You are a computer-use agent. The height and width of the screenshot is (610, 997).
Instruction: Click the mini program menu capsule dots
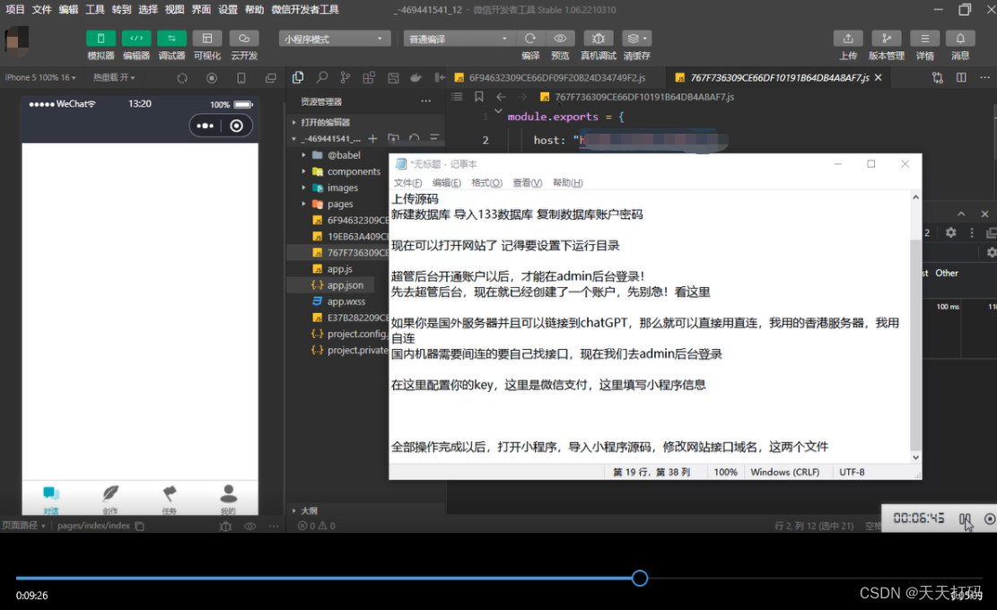205,126
